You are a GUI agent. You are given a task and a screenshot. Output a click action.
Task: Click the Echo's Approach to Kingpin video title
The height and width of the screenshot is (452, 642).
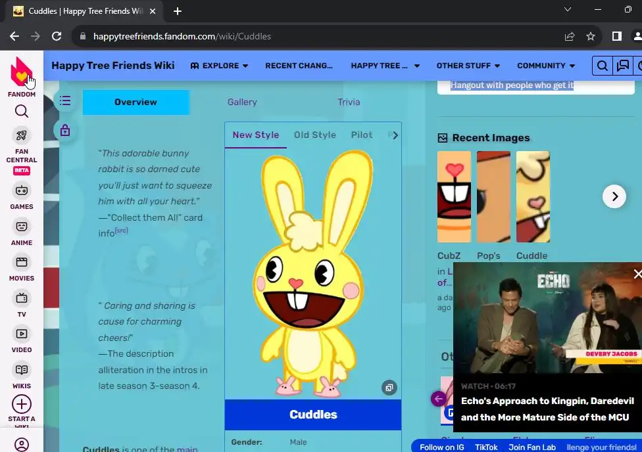point(547,409)
